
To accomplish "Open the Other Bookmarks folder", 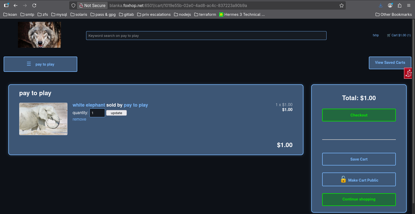I will pyautogui.click(x=393, y=15).
